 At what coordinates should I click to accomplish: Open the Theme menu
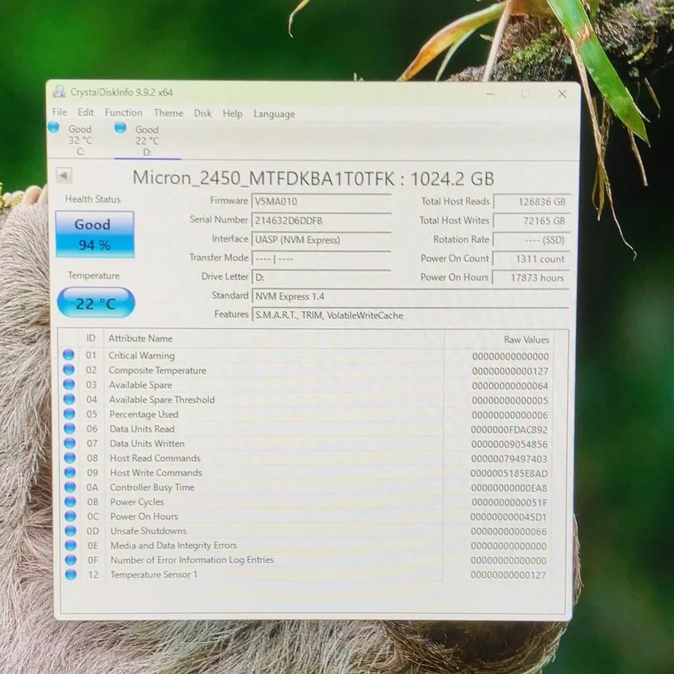pyautogui.click(x=168, y=113)
